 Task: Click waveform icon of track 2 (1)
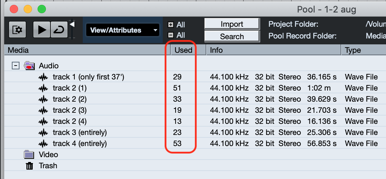pyautogui.click(x=43, y=88)
